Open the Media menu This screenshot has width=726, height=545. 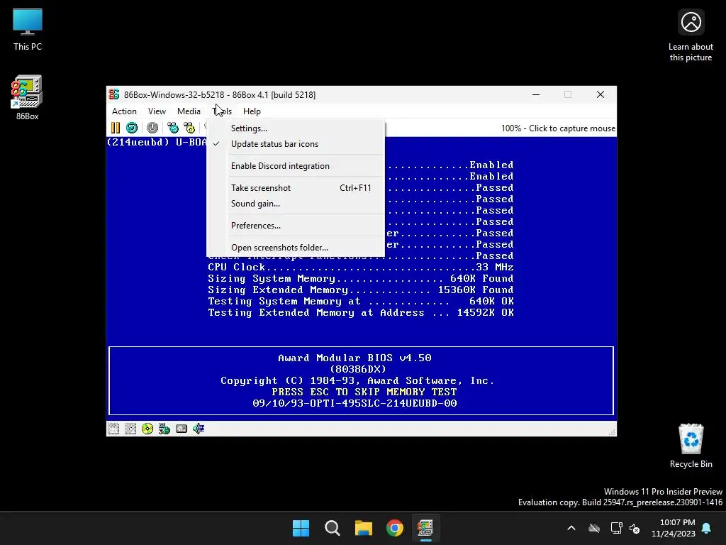(x=189, y=111)
